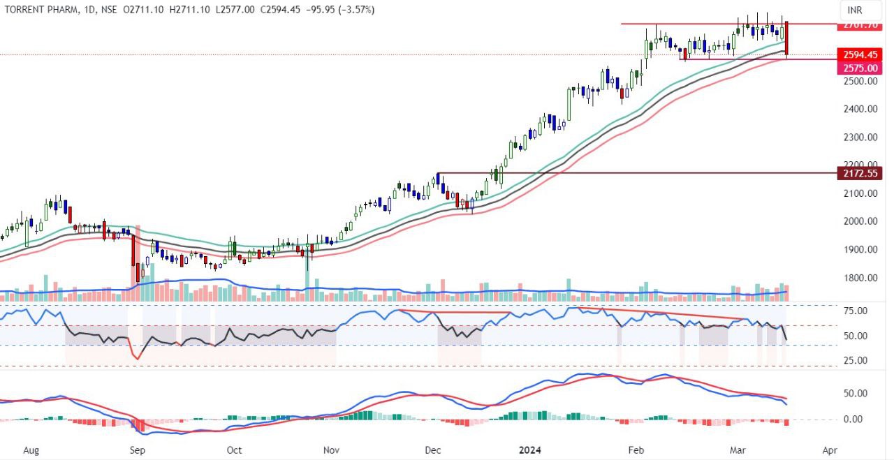
Task: Click the Nov label on time axis
Action: pyautogui.click(x=332, y=450)
